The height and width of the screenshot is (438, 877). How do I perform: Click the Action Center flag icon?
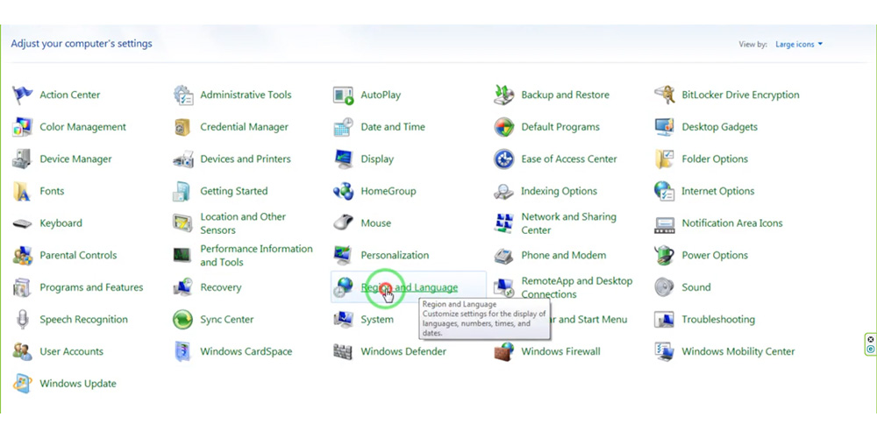(x=23, y=95)
